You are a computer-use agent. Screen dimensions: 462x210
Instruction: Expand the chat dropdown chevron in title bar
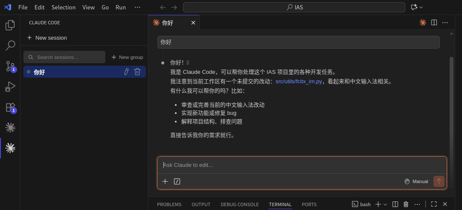pos(421,7)
